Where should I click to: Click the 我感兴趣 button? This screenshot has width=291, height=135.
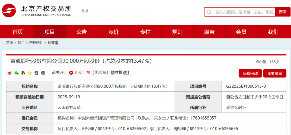(250, 73)
